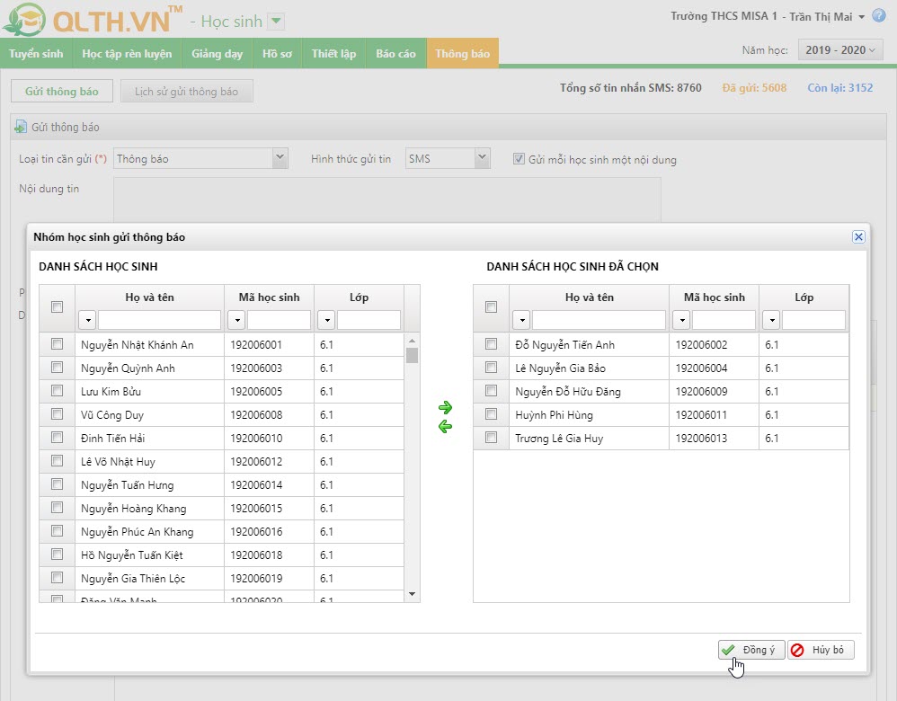Check select-all box in student list header
Viewport: 897px width, 701px height.
(58, 306)
